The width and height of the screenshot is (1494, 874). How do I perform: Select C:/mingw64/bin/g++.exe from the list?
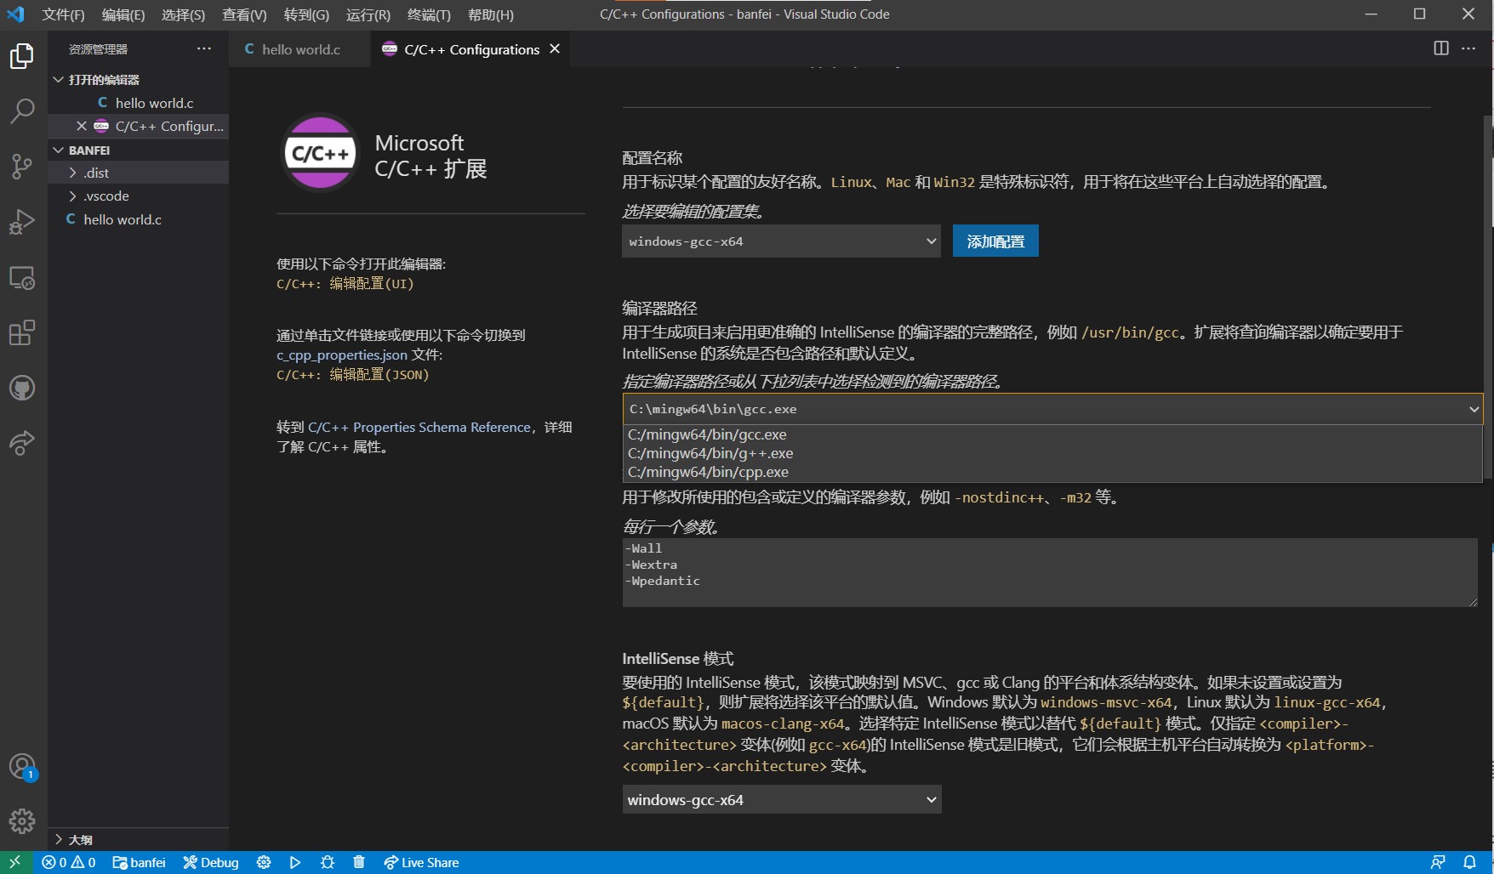(1052, 453)
